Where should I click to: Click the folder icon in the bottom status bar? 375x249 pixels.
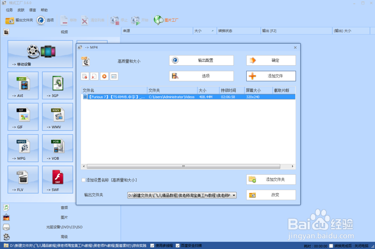point(6,246)
